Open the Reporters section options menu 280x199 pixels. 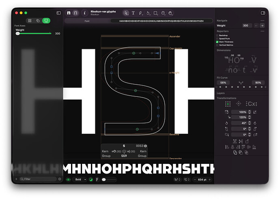coord(262,31)
